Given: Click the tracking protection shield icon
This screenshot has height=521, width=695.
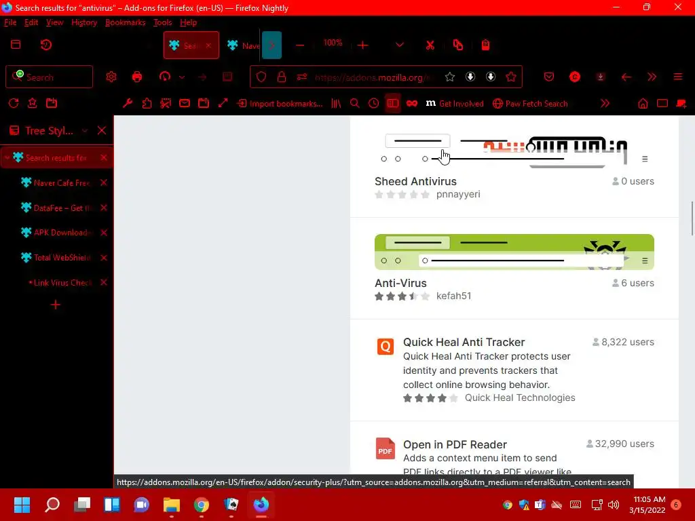Looking at the screenshot, I should (x=261, y=77).
